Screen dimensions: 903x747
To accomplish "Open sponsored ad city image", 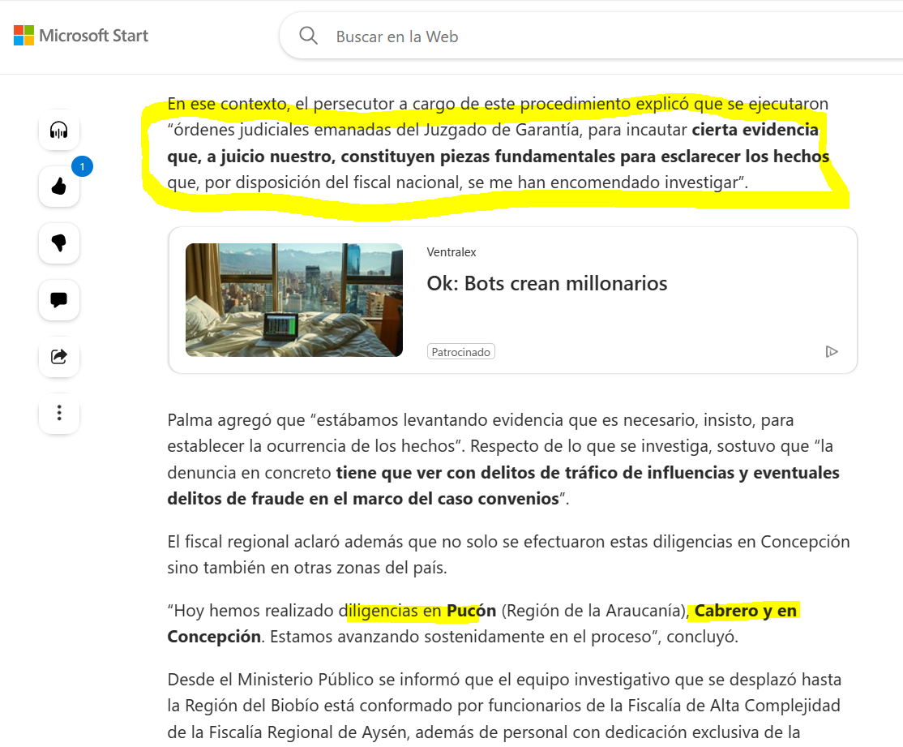I will click(293, 300).
